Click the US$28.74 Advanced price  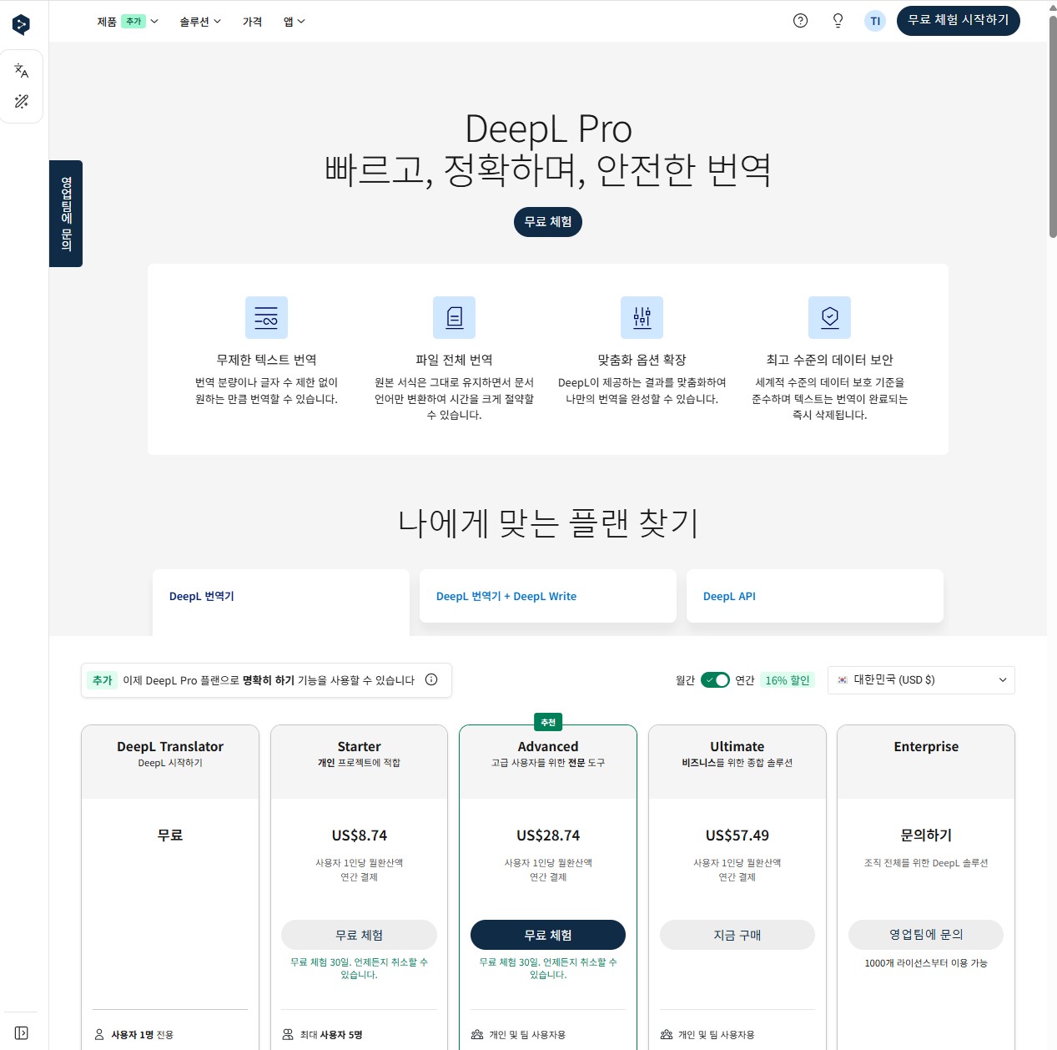548,835
